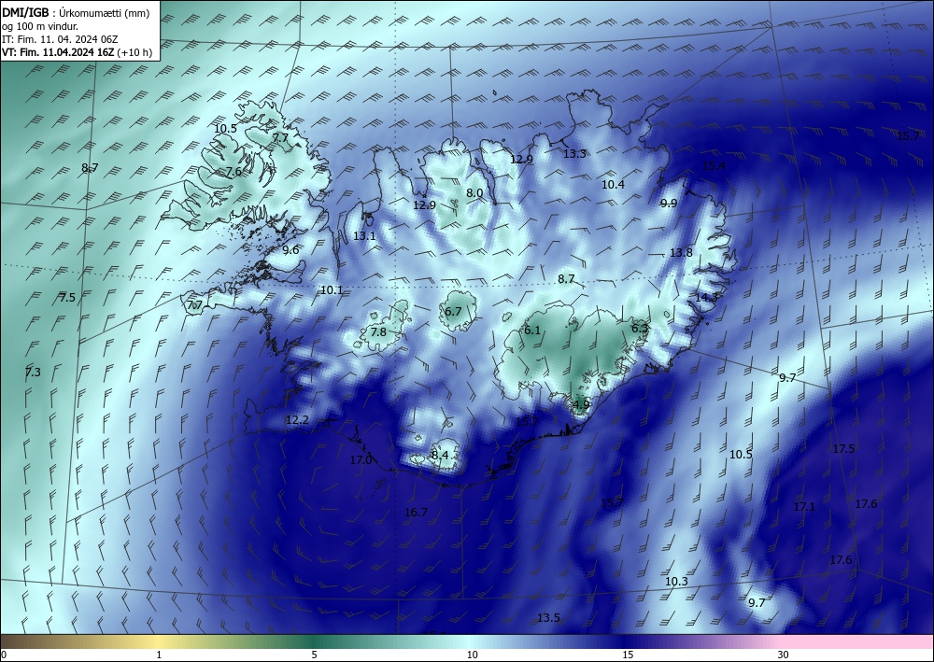
Task: Click the 17.0 value on the south coast
Action: [x=361, y=460]
